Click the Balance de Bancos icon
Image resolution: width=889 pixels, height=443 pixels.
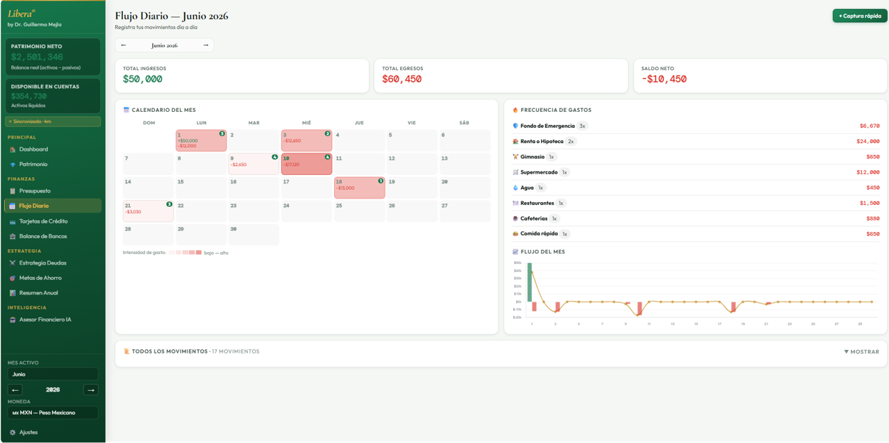[13, 237]
